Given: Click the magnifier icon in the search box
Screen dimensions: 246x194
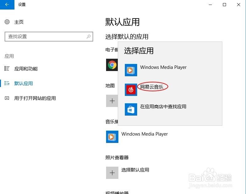Looking at the screenshot, I should click(88, 36).
